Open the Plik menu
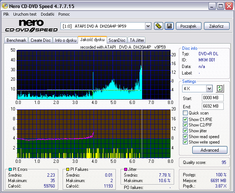Image resolution: width=235 pixels, height=193 pixels. [6, 14]
